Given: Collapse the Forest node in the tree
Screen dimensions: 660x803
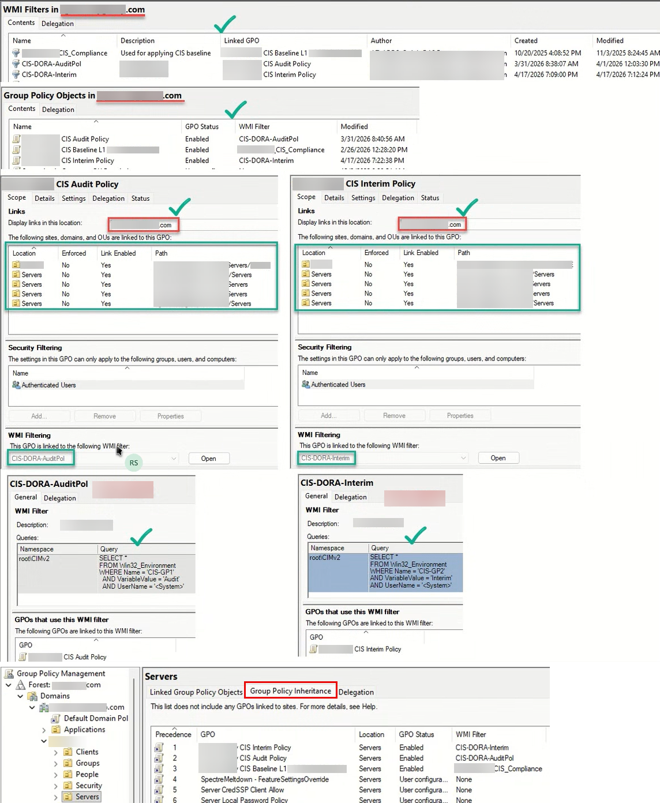Looking at the screenshot, I should (9, 685).
